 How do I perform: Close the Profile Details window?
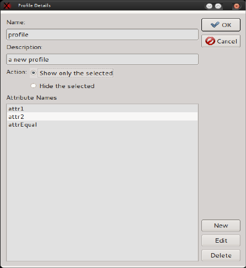237,6
